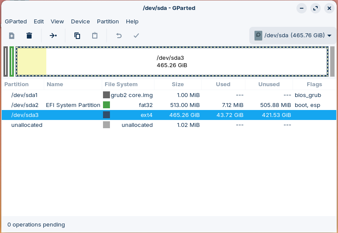
Task: Click the green fat32 color swatch
Action: coord(106,105)
